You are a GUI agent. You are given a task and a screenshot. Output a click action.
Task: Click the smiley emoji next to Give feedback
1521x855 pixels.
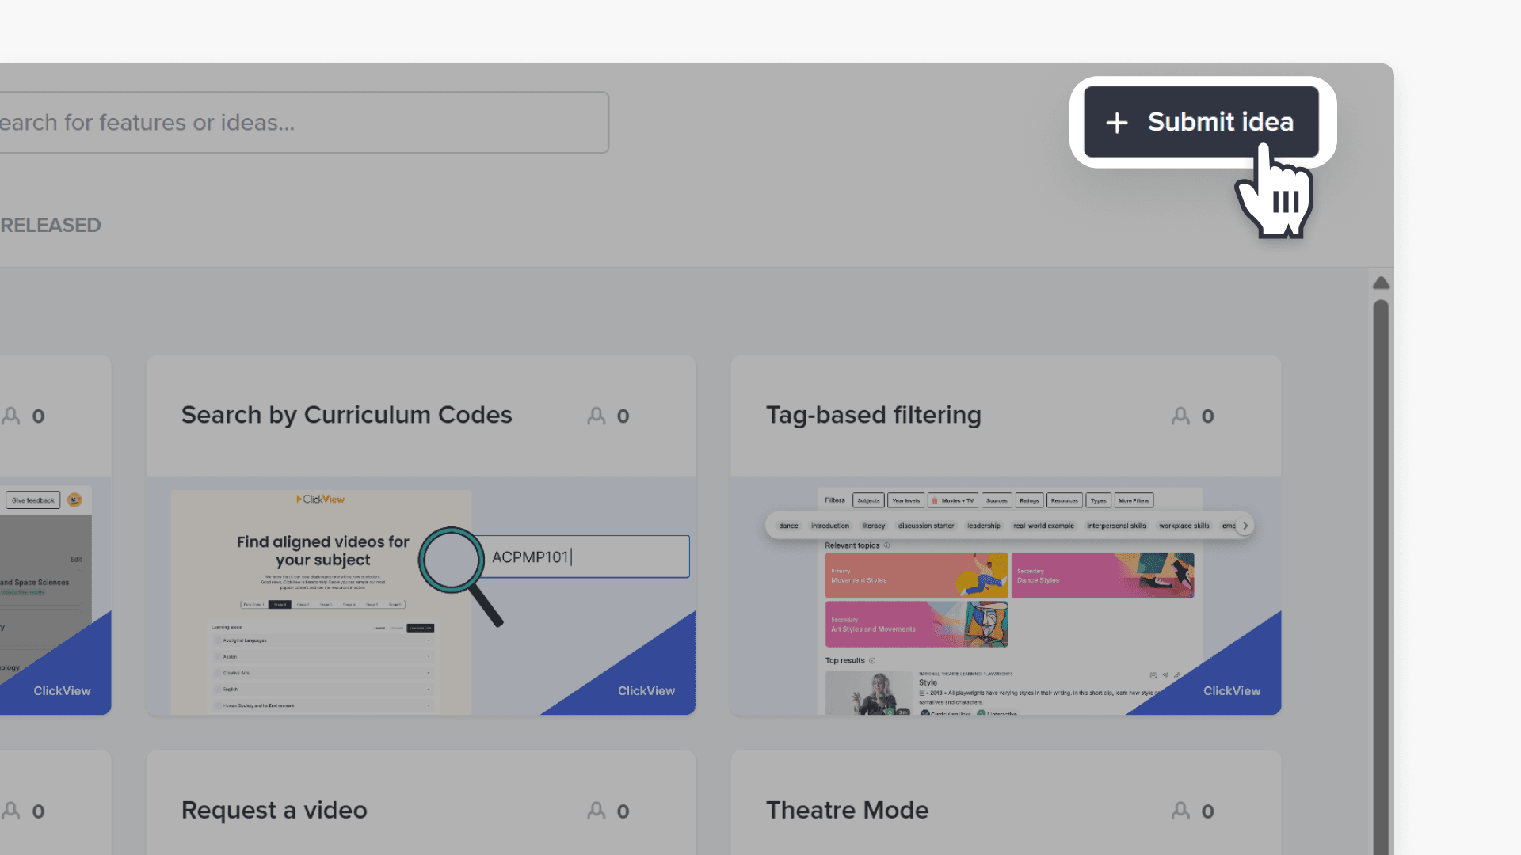click(74, 500)
